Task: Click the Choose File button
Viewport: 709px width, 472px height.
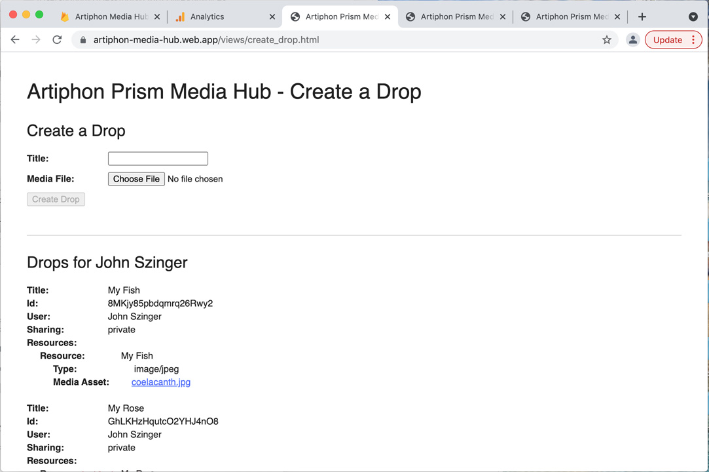Action: (x=136, y=179)
